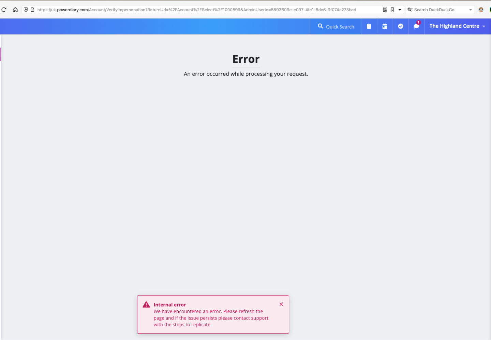Click the QR code icon in address bar
Image resolution: width=491 pixels, height=340 pixels.
pos(385,10)
